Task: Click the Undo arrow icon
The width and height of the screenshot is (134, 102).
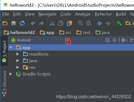Action: 33,23
